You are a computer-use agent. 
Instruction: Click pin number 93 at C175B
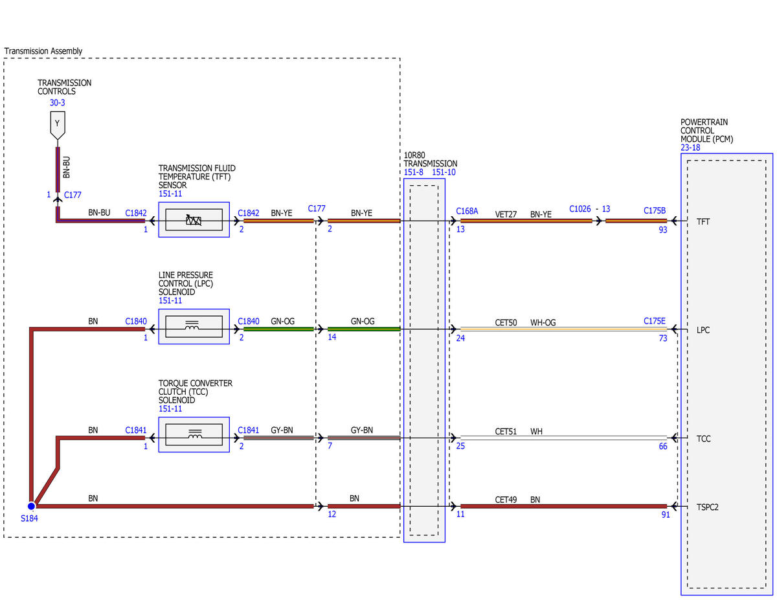[663, 229]
